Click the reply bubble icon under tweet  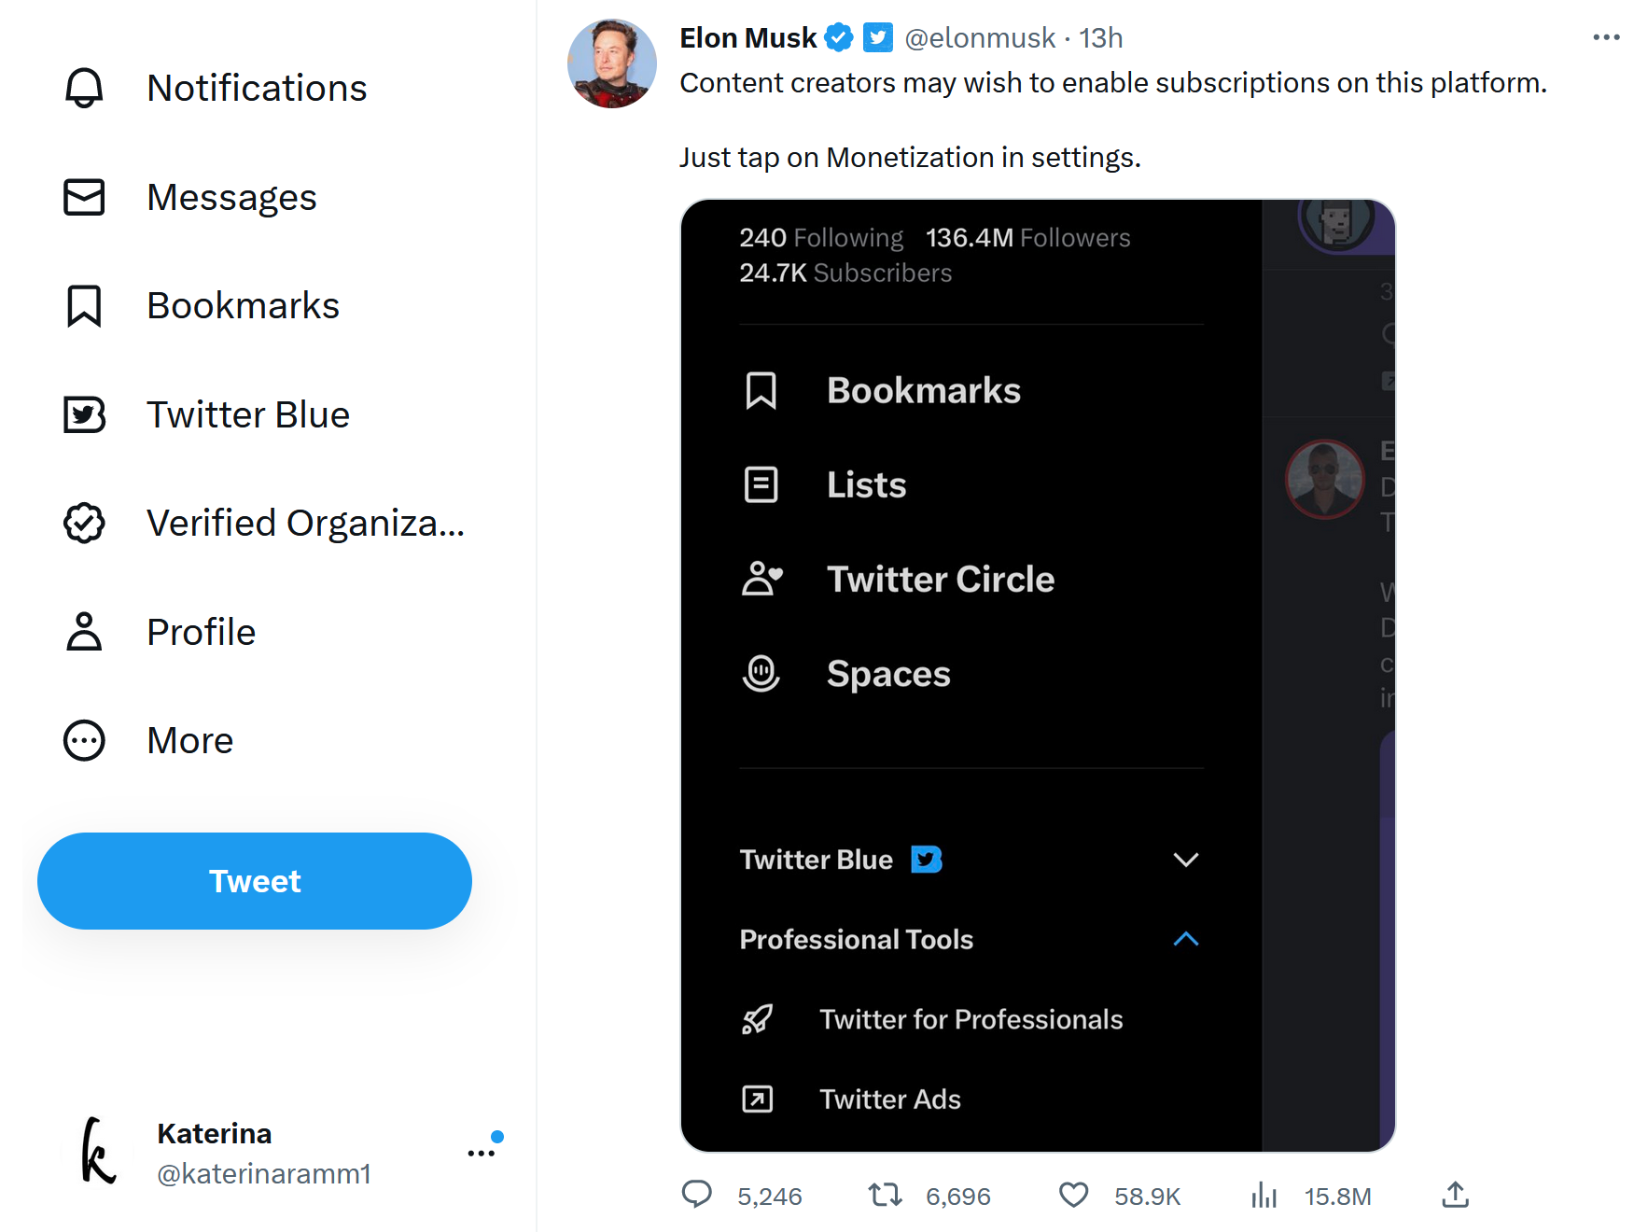(697, 1195)
